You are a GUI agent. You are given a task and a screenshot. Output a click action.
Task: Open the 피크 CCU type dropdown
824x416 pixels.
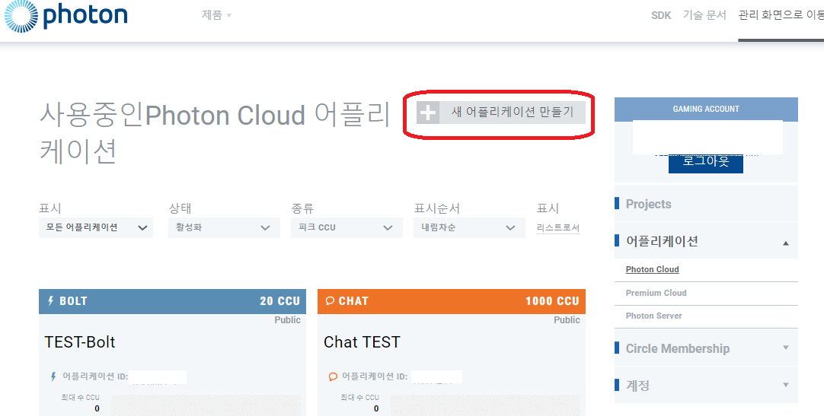point(347,227)
